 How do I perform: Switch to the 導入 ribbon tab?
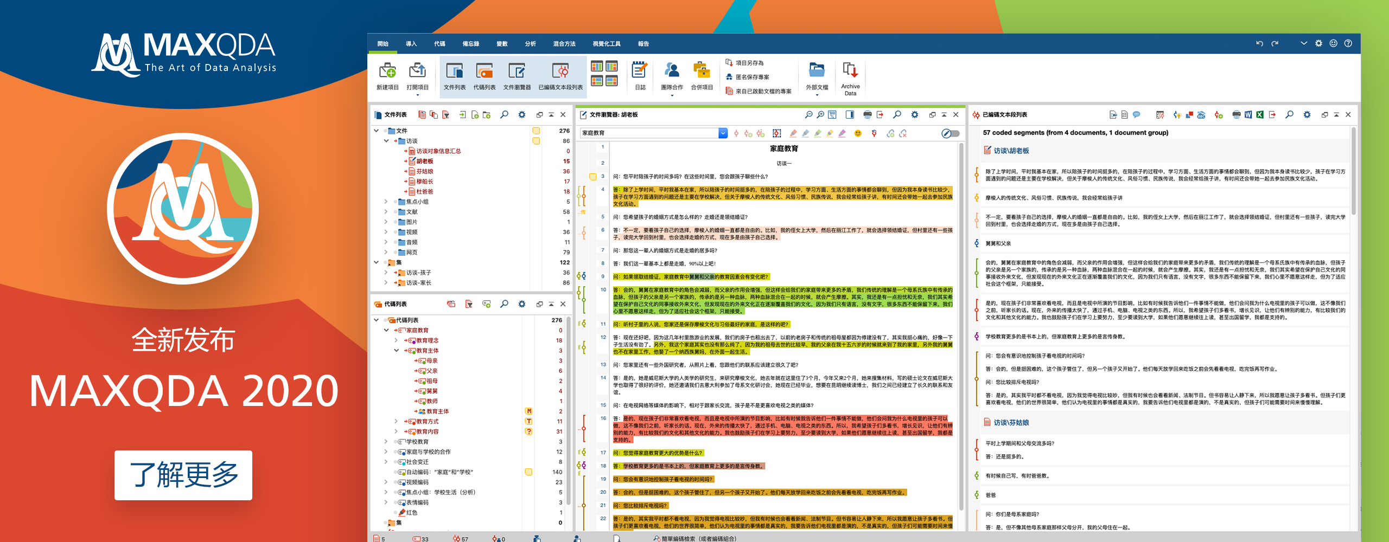pos(411,44)
